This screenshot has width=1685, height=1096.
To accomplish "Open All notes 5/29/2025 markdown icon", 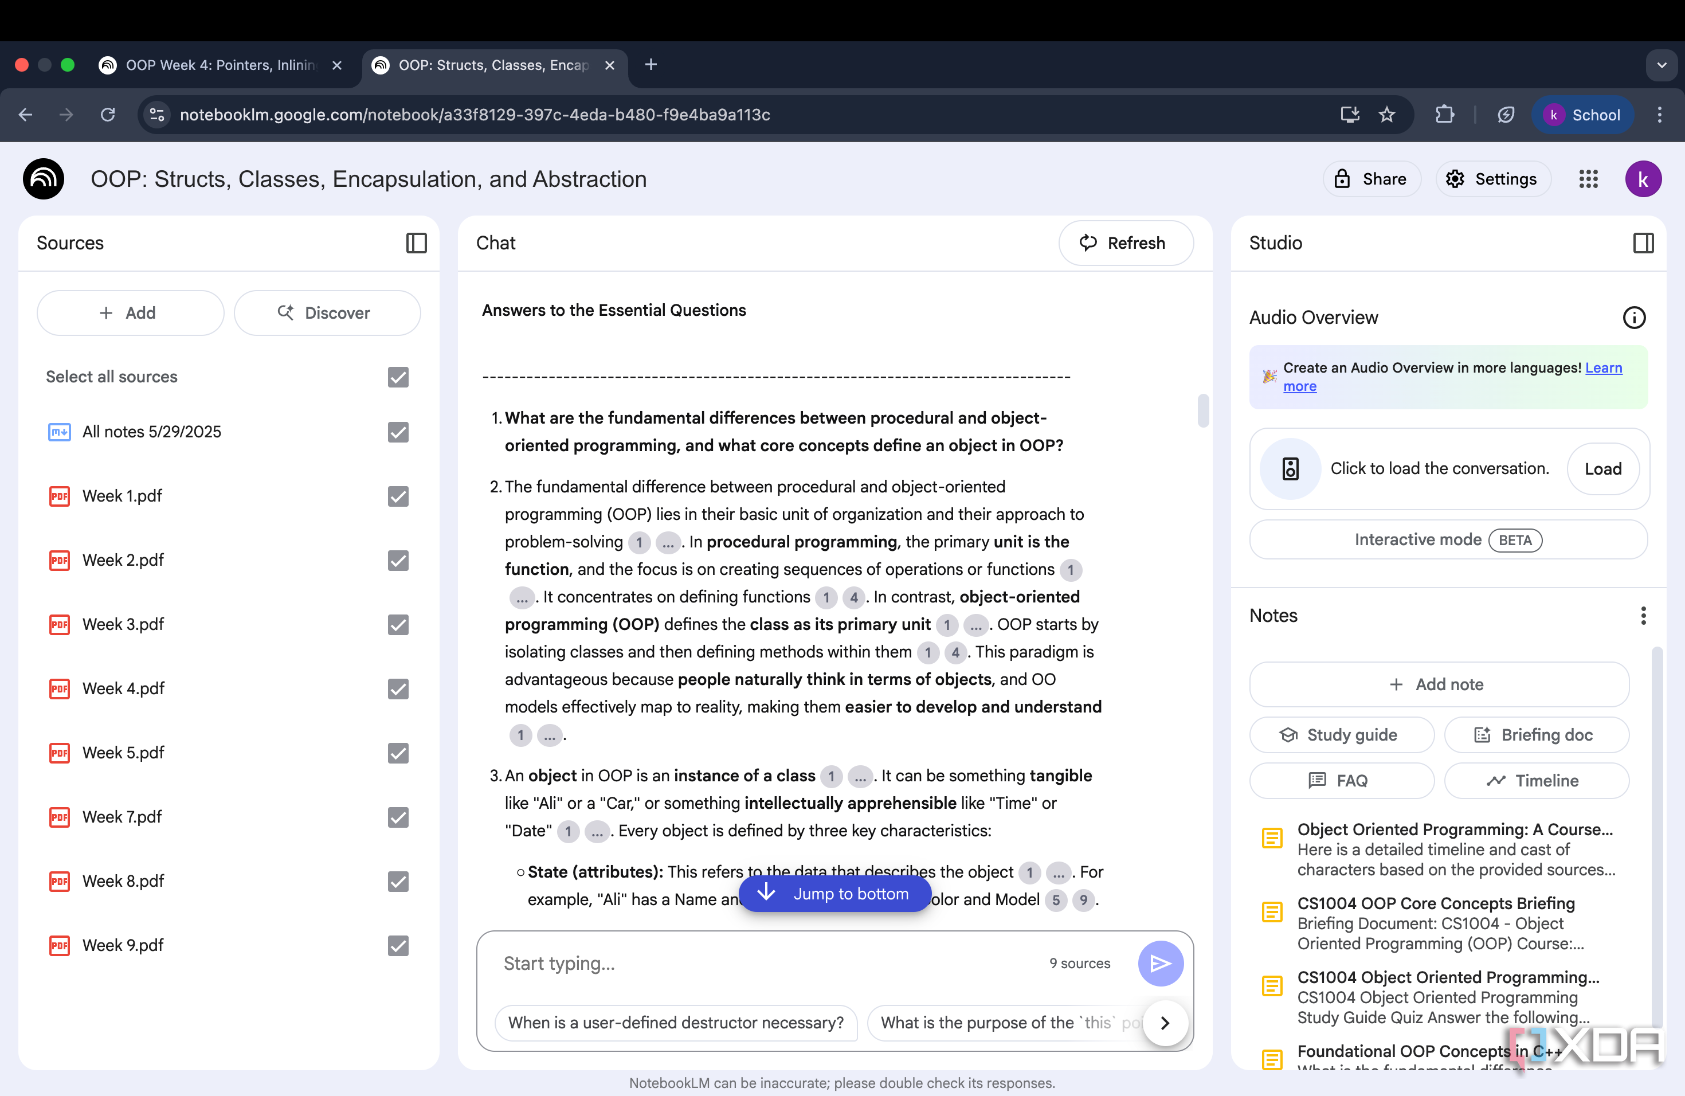I will 60,432.
